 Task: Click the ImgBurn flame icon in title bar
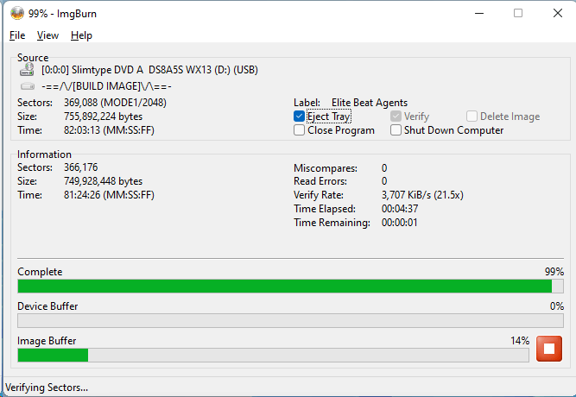pos(16,13)
